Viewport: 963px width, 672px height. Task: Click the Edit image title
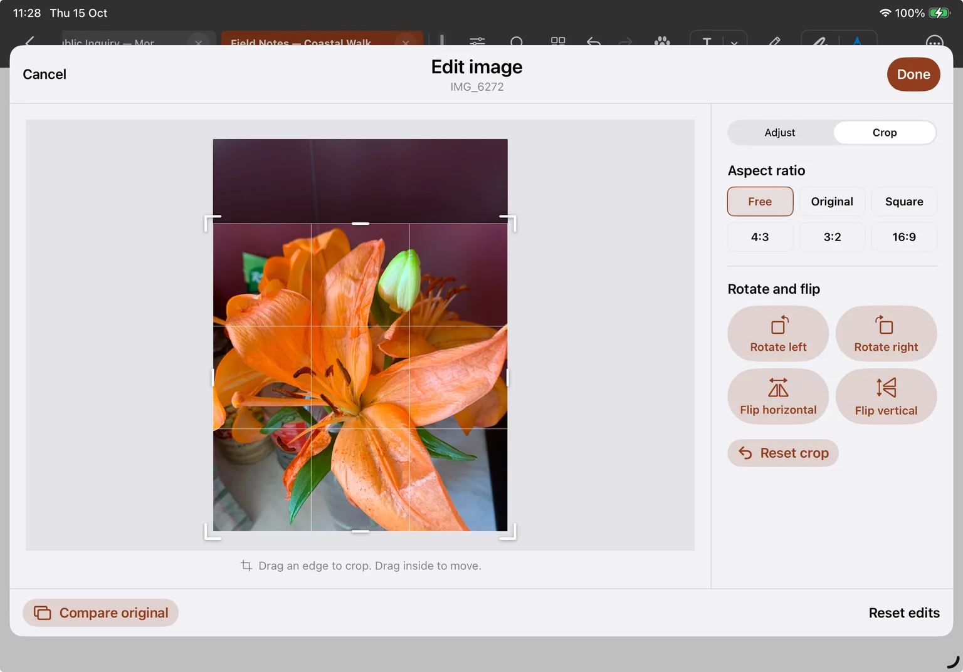tap(477, 67)
